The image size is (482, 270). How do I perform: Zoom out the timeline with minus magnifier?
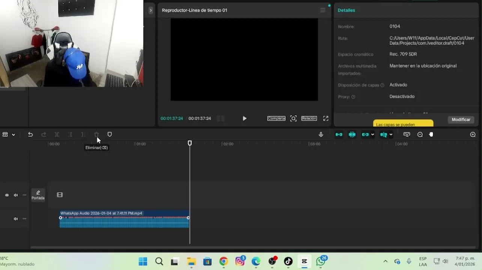420,134
